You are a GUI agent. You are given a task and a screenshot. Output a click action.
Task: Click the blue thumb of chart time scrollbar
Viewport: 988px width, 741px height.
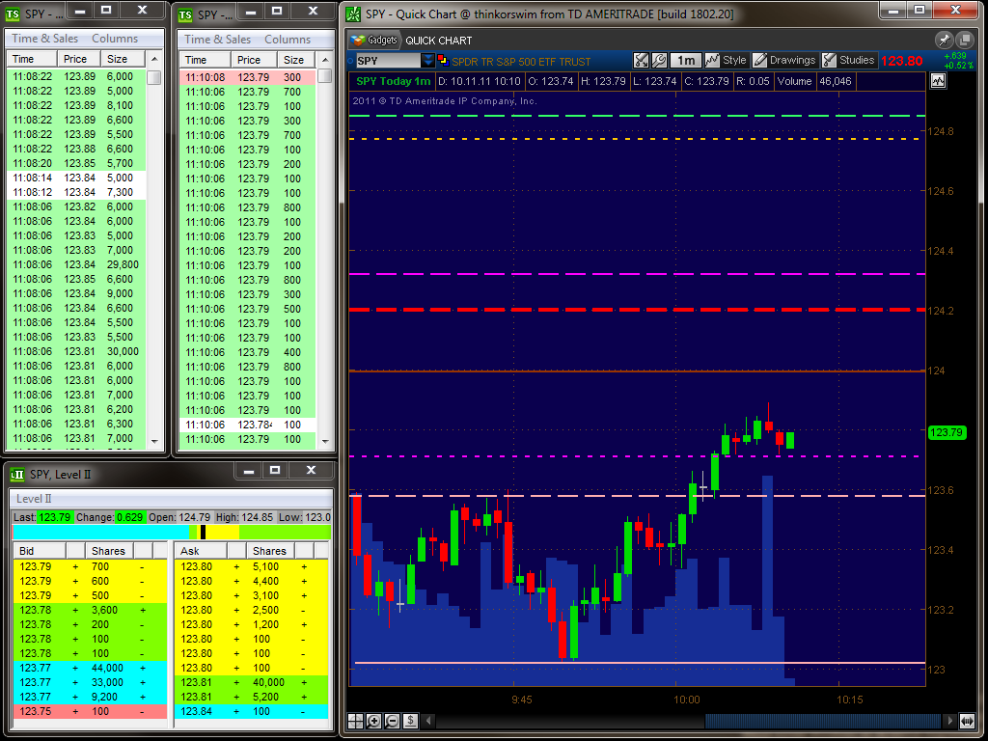pos(823,721)
